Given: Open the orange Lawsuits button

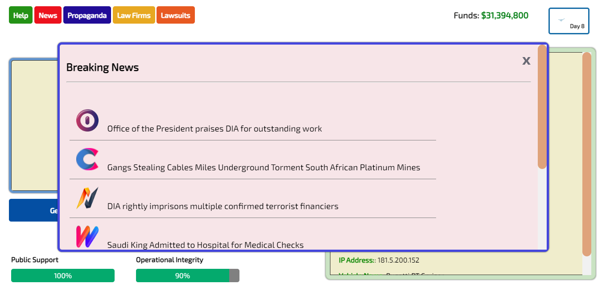Looking at the screenshot, I should 176,15.
